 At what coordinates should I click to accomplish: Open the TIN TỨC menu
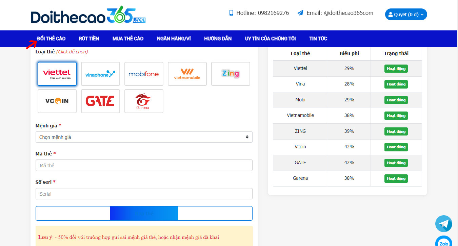click(x=318, y=39)
